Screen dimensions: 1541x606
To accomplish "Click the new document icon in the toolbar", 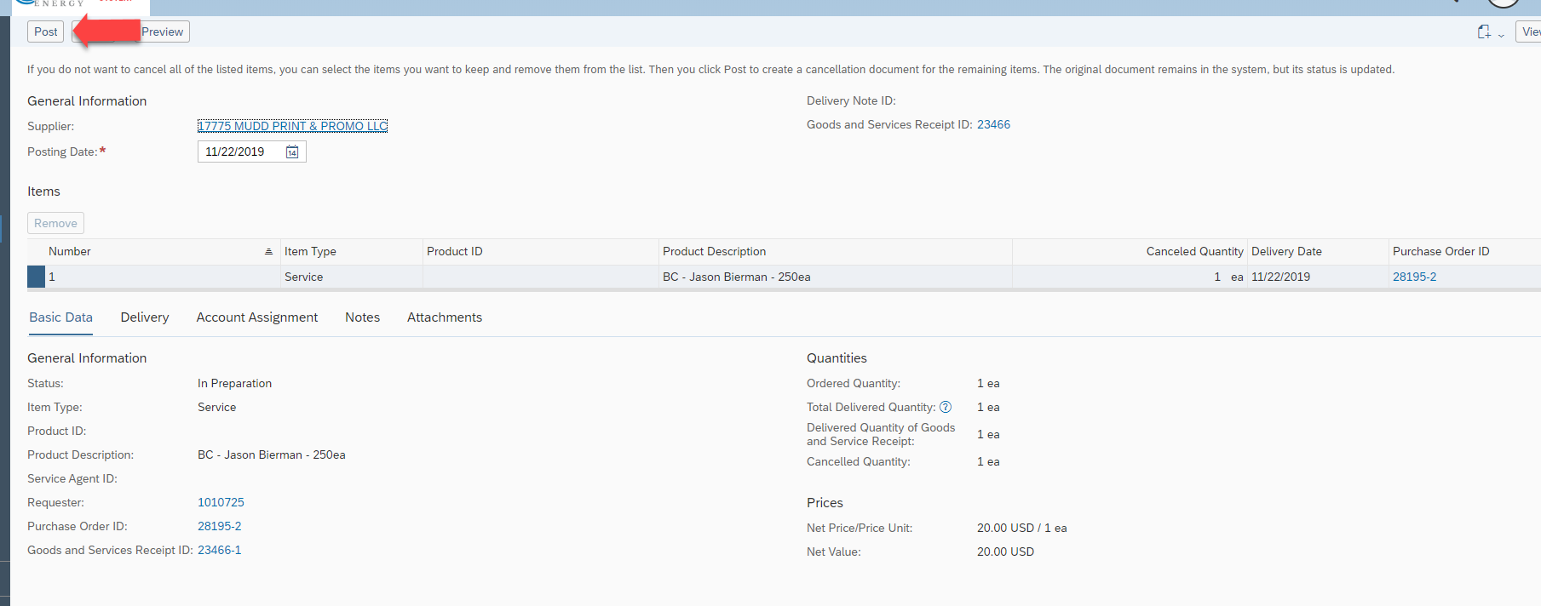I will 1484,31.
